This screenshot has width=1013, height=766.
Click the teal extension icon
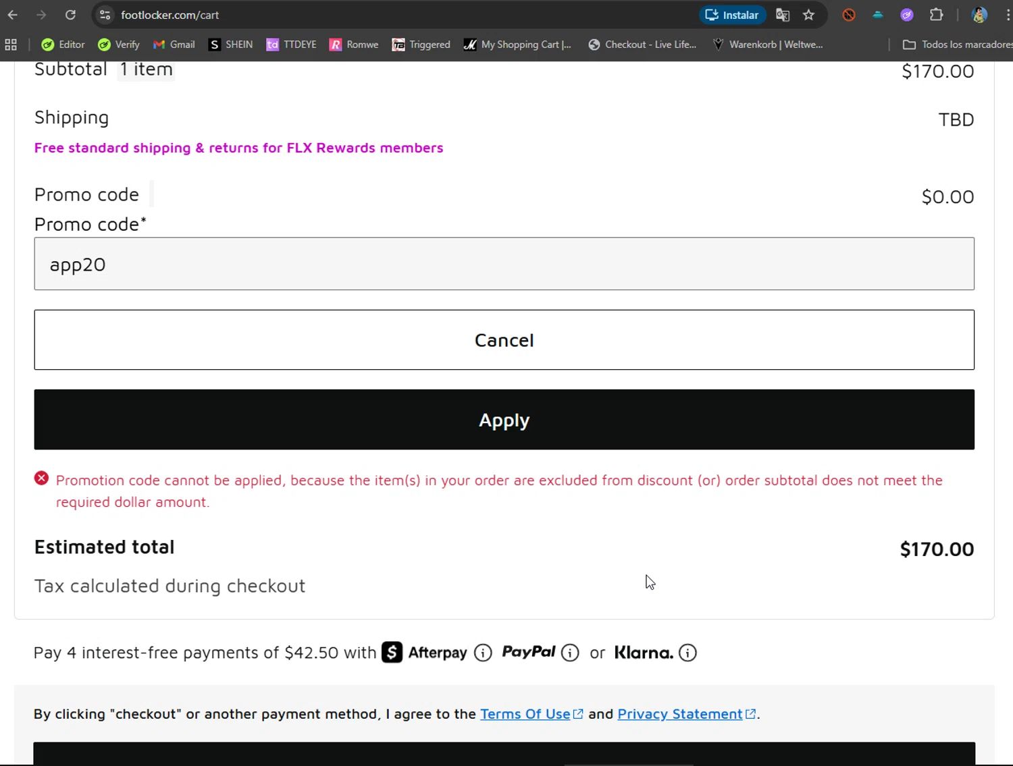point(878,15)
